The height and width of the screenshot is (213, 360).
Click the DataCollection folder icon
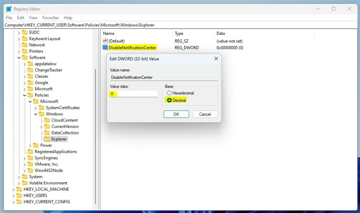point(47,133)
